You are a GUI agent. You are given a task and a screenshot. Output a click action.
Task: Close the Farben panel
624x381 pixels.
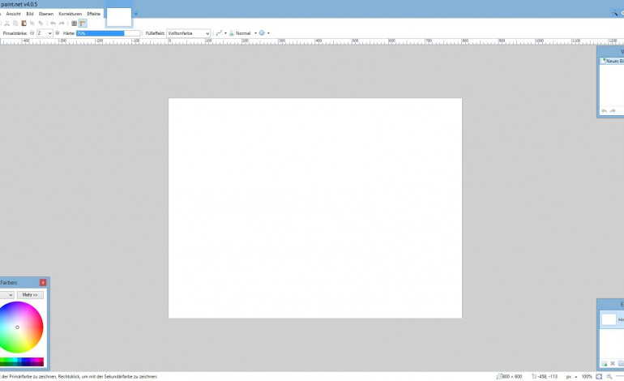pos(43,282)
